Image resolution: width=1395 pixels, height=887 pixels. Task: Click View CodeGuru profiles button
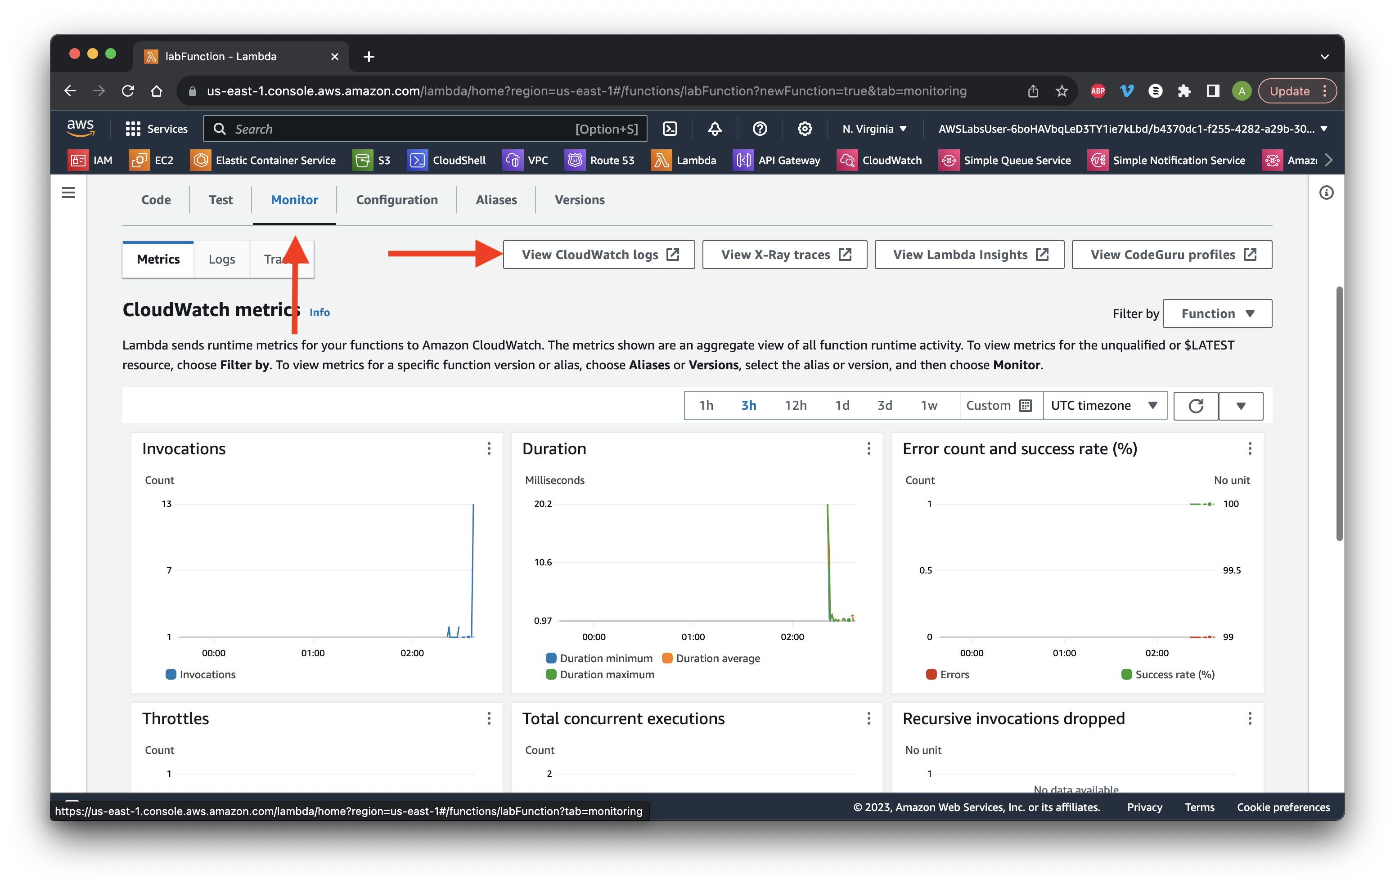tap(1172, 255)
